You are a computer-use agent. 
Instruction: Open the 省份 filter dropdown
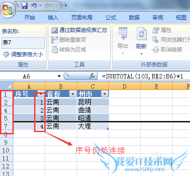point(73,94)
